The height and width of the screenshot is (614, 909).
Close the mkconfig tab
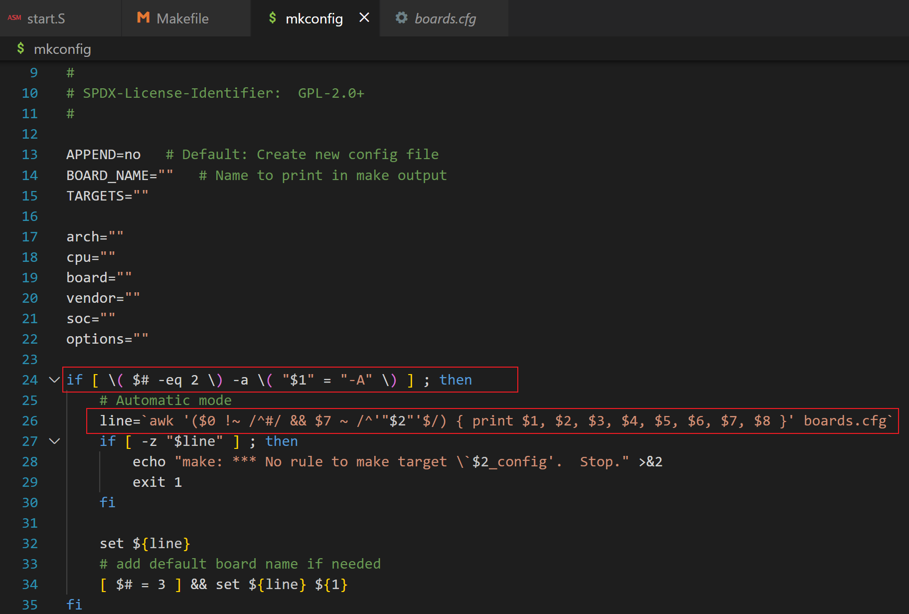(x=364, y=18)
